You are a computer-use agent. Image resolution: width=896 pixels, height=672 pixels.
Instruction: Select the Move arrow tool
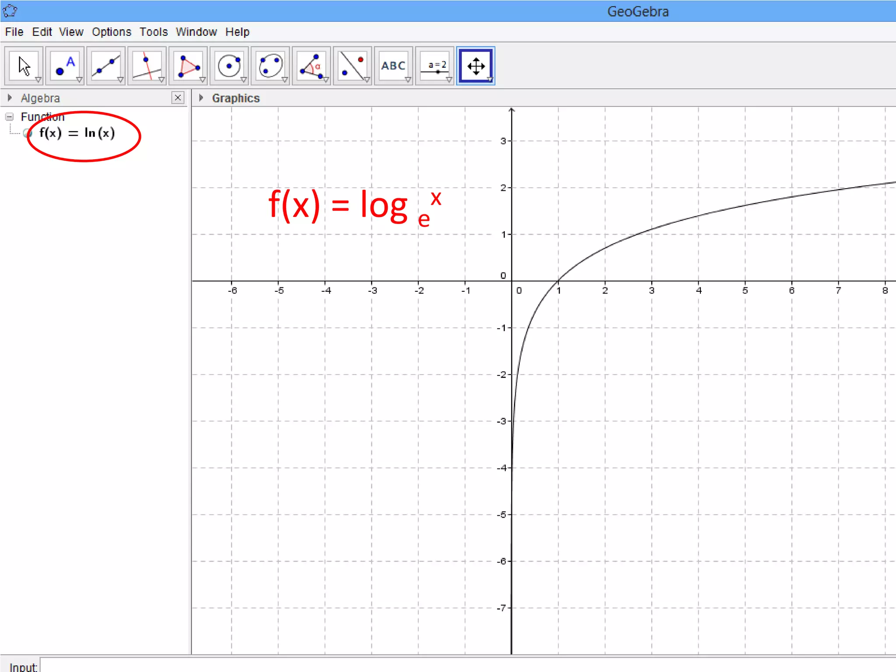(24, 66)
